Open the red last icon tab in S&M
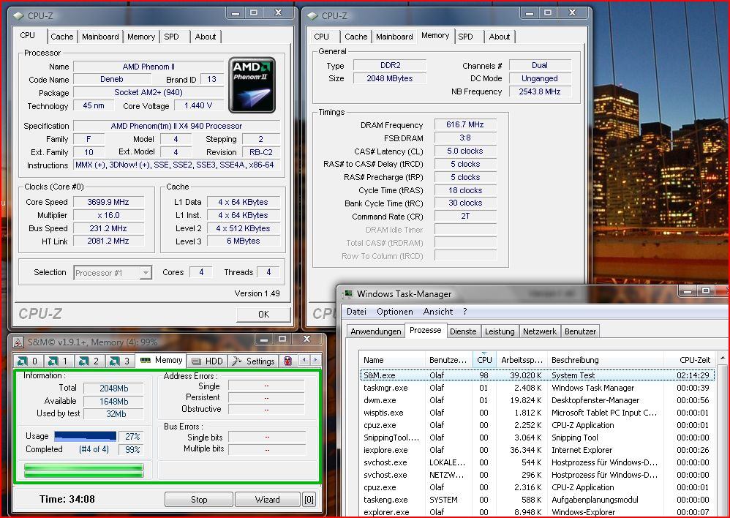The image size is (730, 518). (288, 361)
